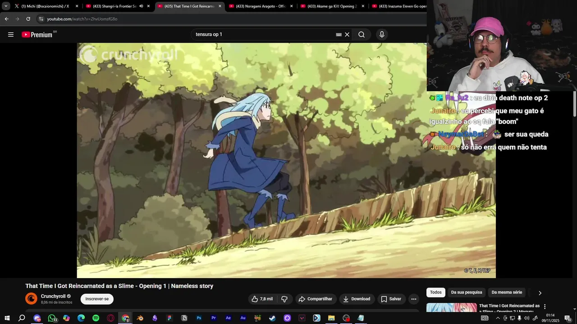Viewport: 577px width, 324px height.
Task: Open the clock showing 01:14
Action: [550, 318]
